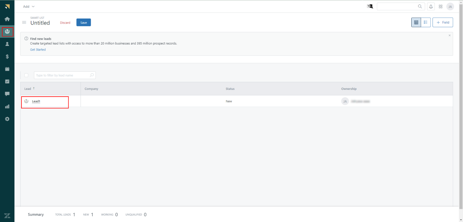Click the Get Started link
Viewport: 463px width, 222px height.
click(38, 50)
